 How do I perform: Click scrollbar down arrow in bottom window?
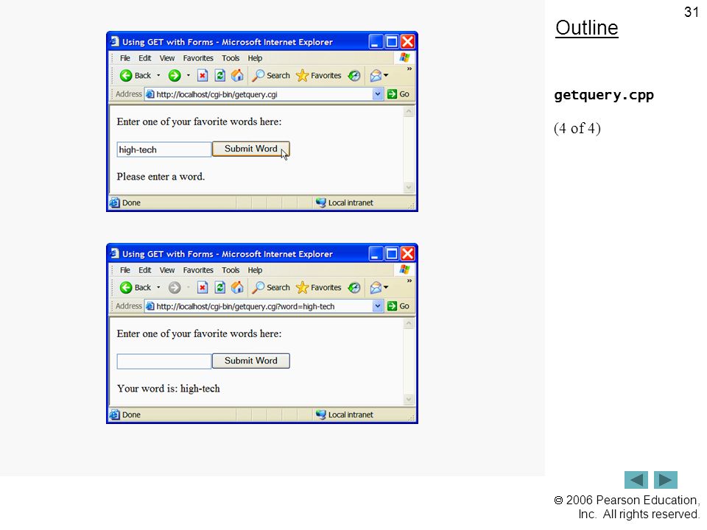click(x=409, y=399)
